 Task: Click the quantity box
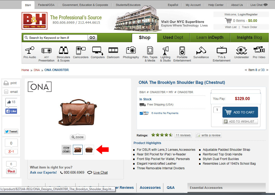point(217,110)
